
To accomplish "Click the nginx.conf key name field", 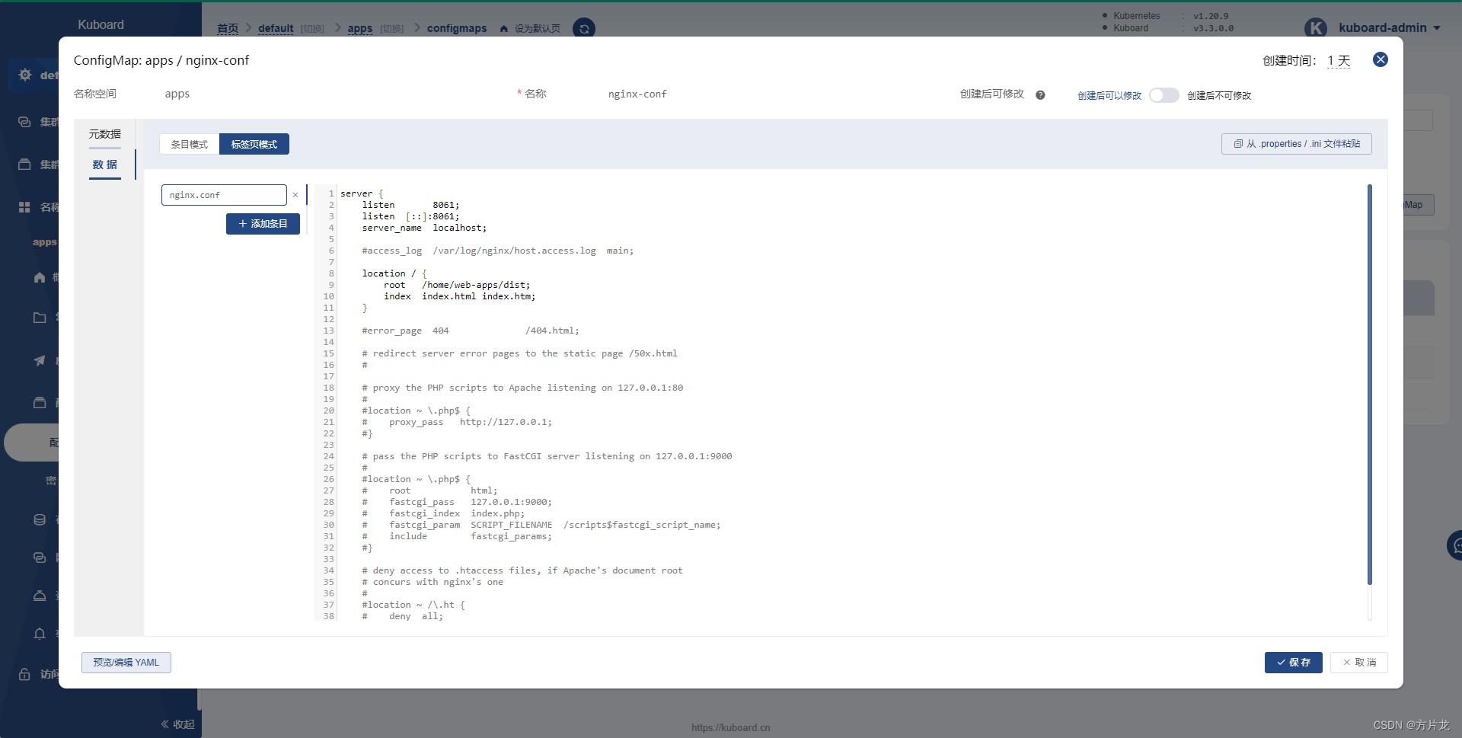I will (223, 195).
